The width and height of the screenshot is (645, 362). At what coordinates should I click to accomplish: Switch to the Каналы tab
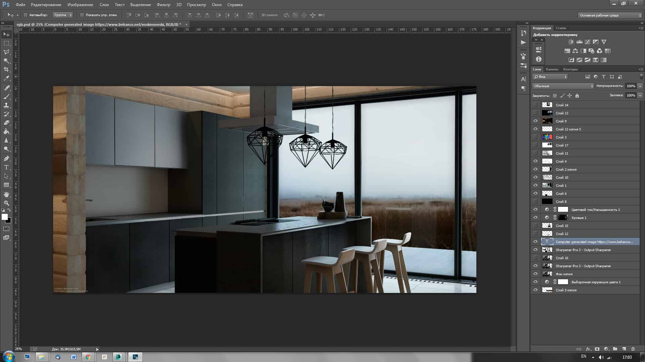coord(552,69)
